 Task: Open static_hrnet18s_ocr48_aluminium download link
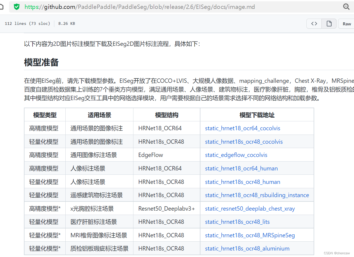pos(247,249)
